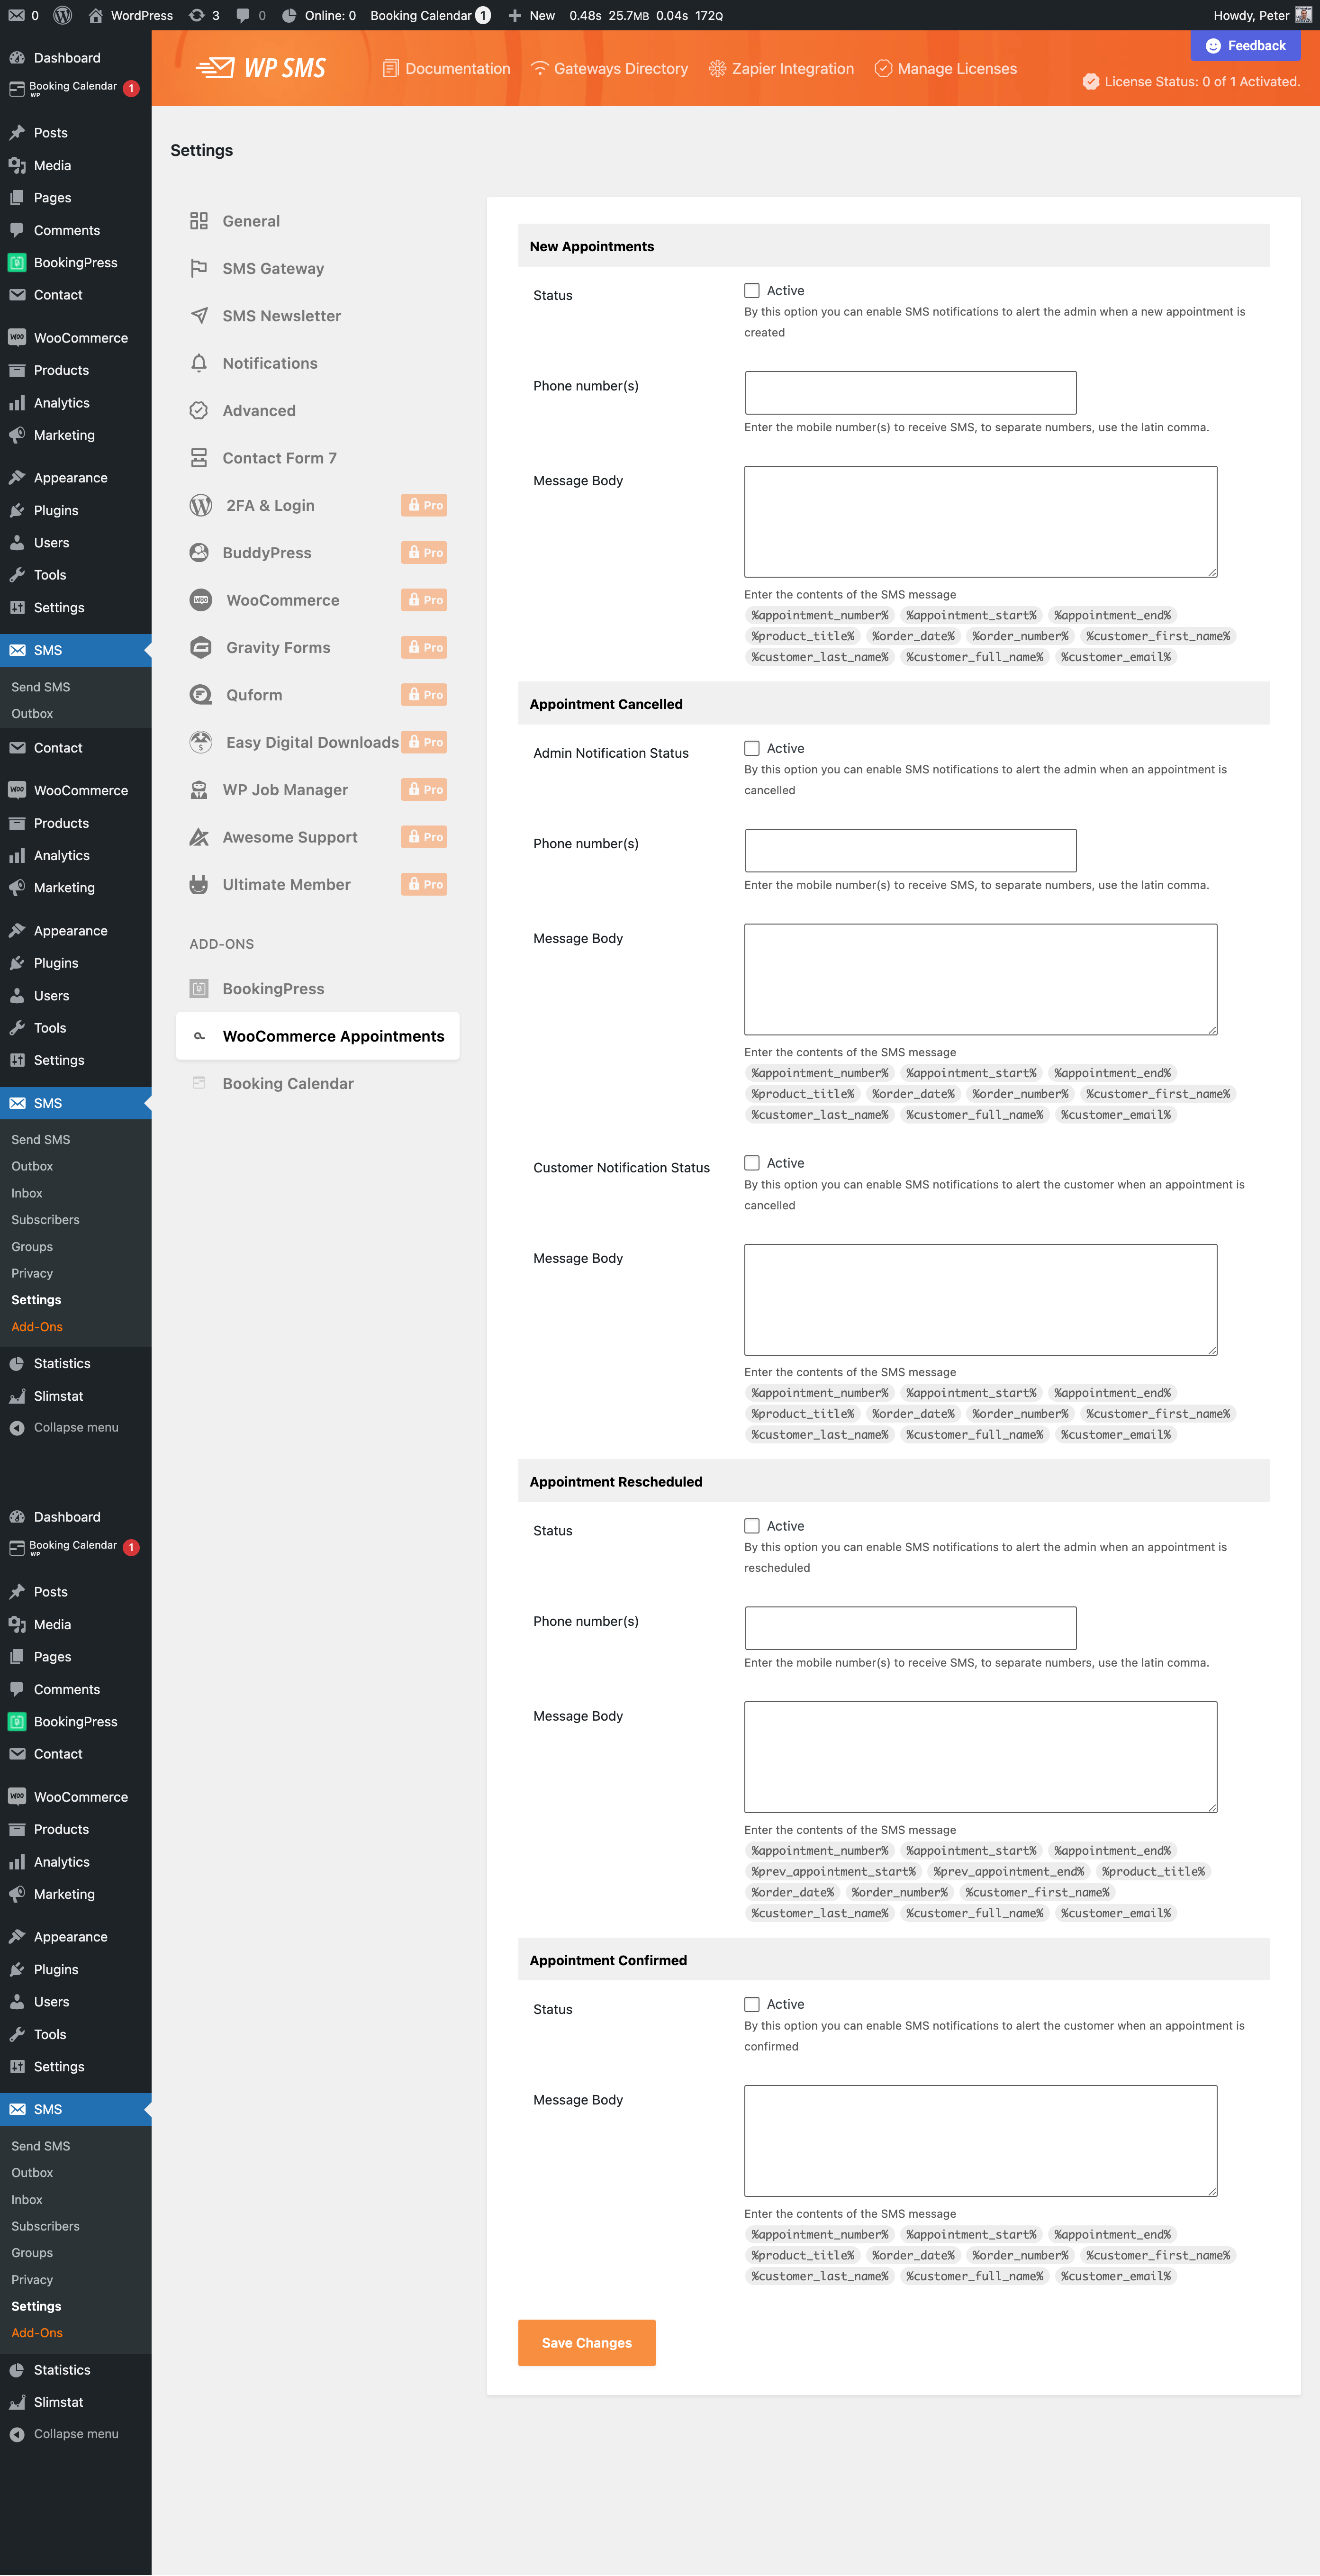
Task: Click the Gravity Forms icon
Action: (201, 647)
